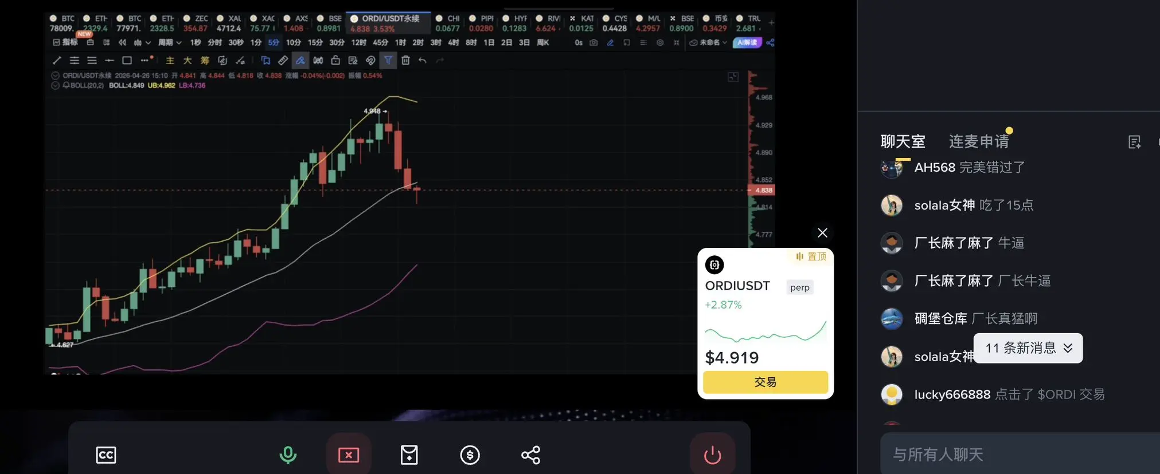
Task: Take a chart snapshot with the camera icon
Action: 593,42
